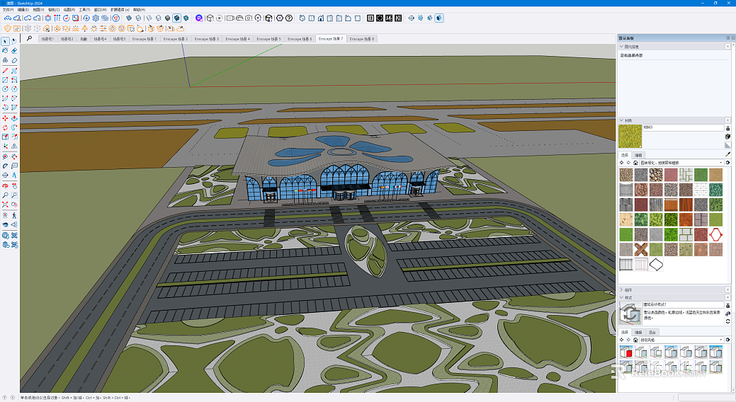Choose the Line pencil tool
This screenshot has width=736, height=402.
tap(5, 71)
